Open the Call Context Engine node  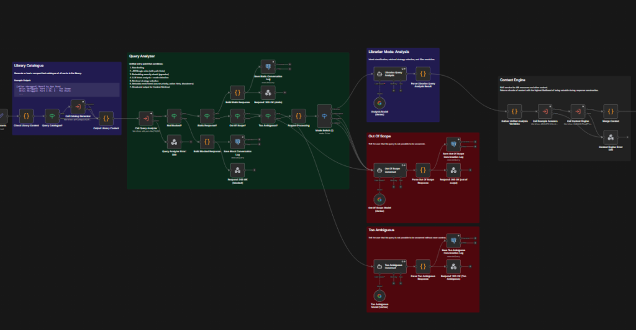(x=578, y=112)
